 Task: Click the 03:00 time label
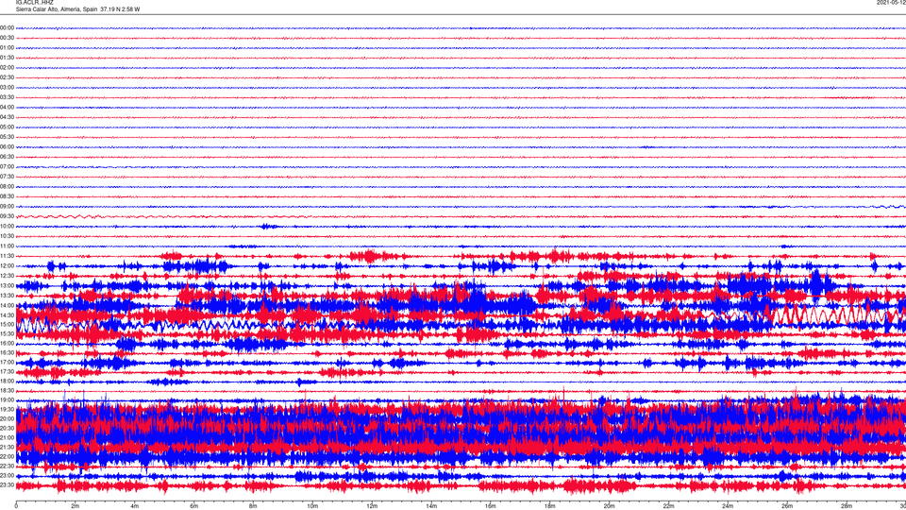coord(7,88)
